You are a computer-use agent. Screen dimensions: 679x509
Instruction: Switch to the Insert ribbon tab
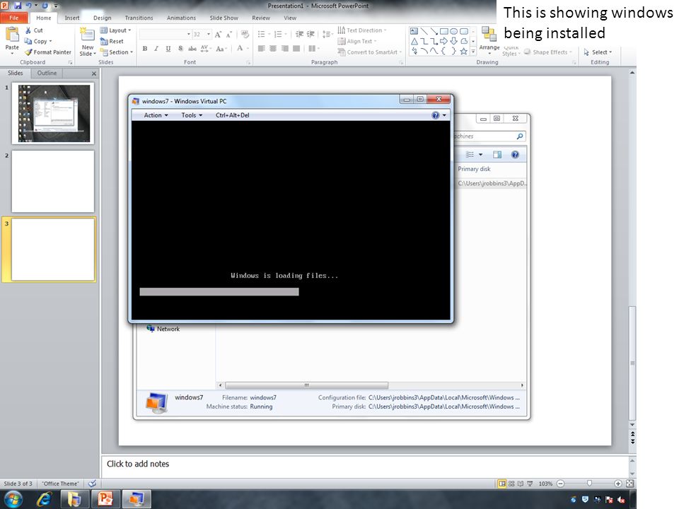tap(72, 18)
